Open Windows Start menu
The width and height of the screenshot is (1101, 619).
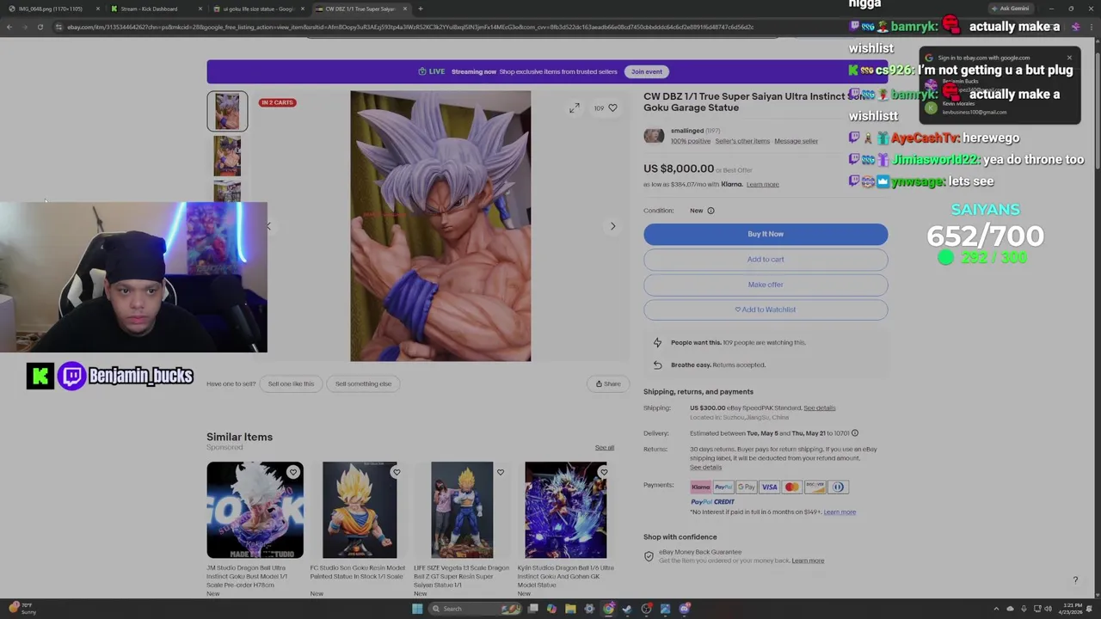(417, 609)
